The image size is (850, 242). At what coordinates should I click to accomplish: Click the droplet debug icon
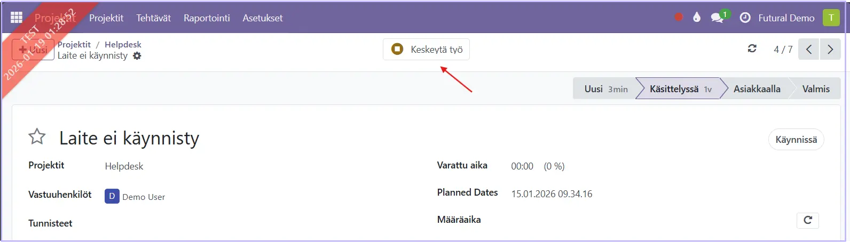pyautogui.click(x=696, y=18)
